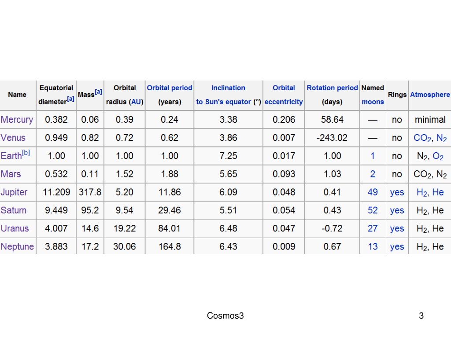This screenshot has width=451, height=338.
Task: Select Mercury's rings value no
Action: tap(397, 120)
